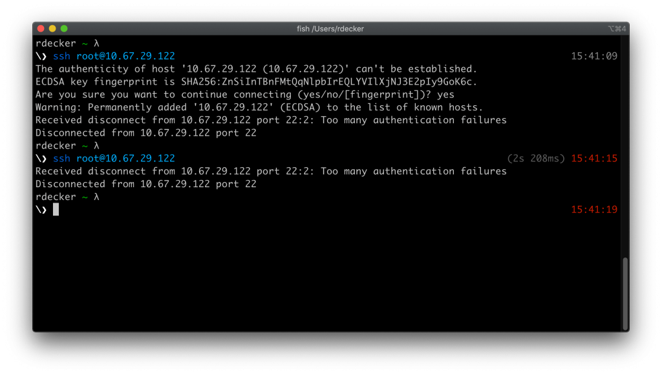Click the window title 'fish /Users/rdecker'
The height and width of the screenshot is (375, 662).
pyautogui.click(x=330, y=28)
